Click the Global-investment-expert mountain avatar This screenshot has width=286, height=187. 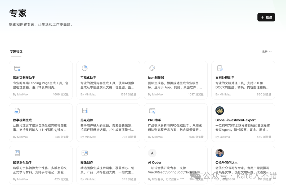[x=220, y=111]
